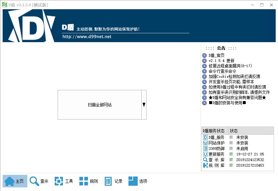Screen dimensions: 278x191
Task: Click the version value 20191227210453
Action: click(250, 165)
